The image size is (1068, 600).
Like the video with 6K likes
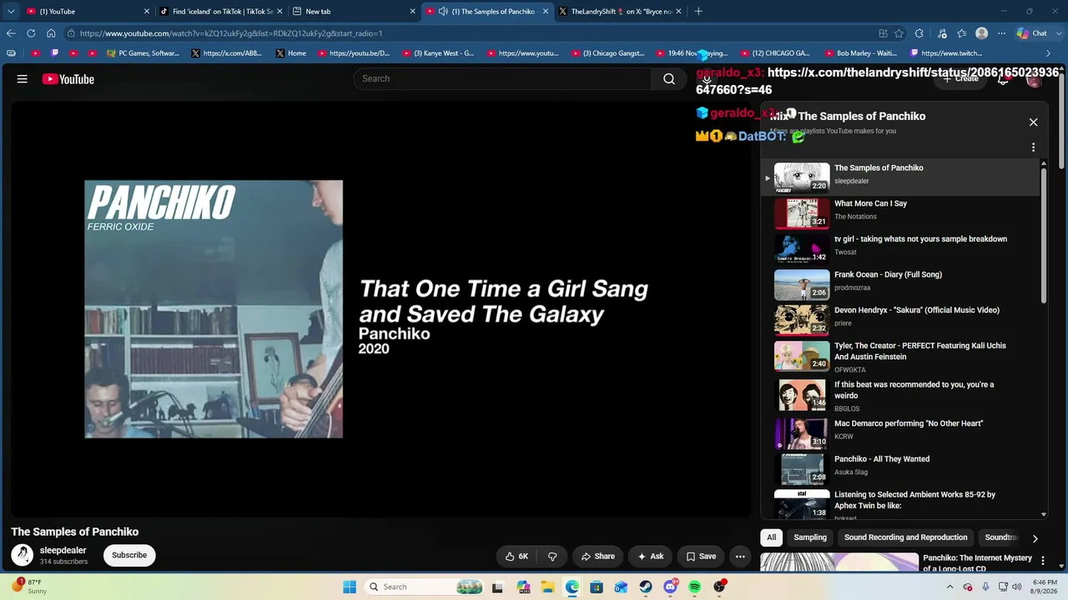[516, 557]
